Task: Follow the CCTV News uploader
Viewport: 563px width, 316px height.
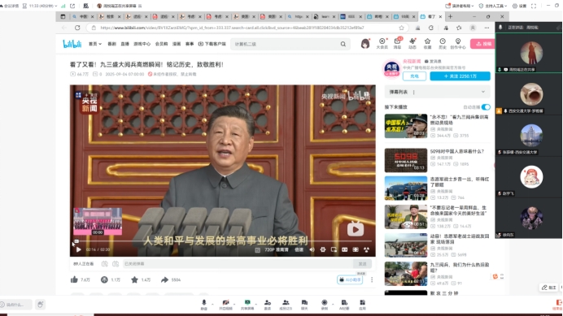Action: click(460, 76)
